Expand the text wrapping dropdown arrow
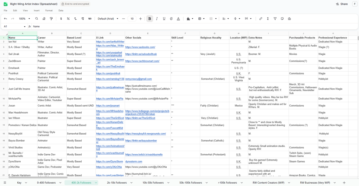The image size is (359, 186). pyautogui.click(x=251, y=19)
